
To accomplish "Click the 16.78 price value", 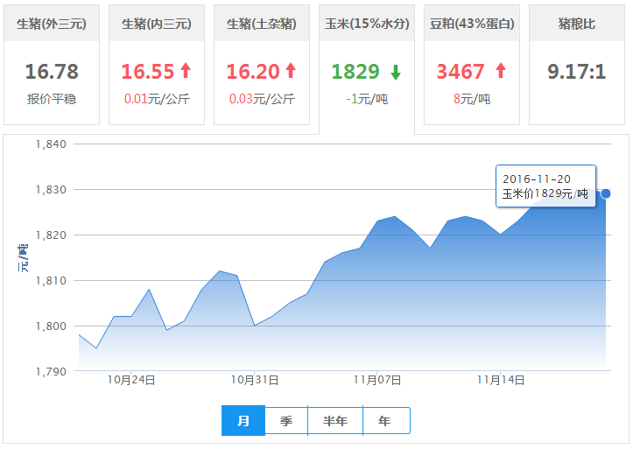I will point(52,72).
